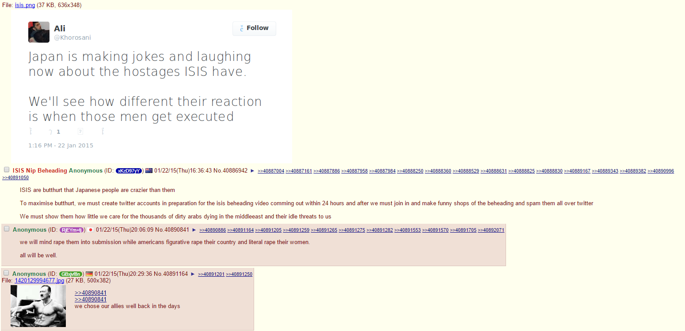Click the Japan flag icon on second post
This screenshot has width=685, height=331.
coord(91,230)
